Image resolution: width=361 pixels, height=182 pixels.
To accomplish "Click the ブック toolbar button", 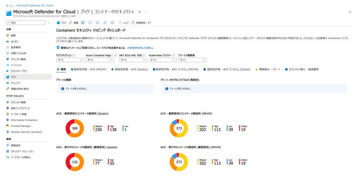I will [x=61, y=22].
